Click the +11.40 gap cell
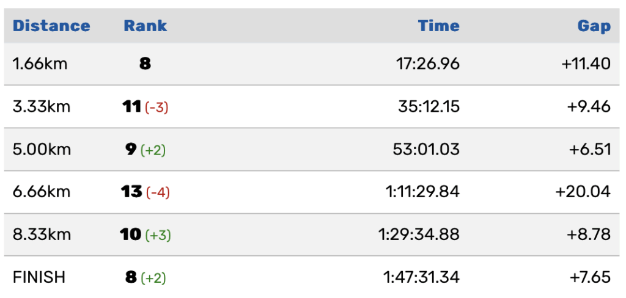 tap(586, 64)
